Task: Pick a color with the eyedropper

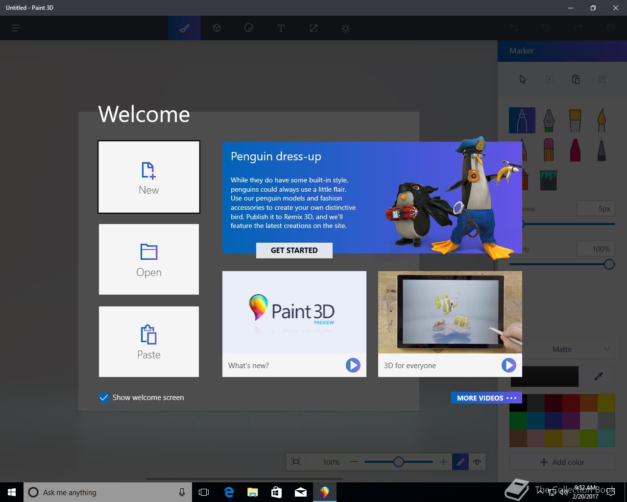Action: pyautogui.click(x=599, y=376)
